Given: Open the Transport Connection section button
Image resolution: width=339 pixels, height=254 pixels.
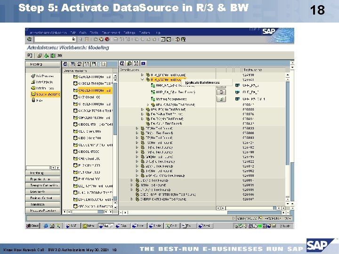Looking at the screenshot, I should pyautogui.click(x=43, y=185).
